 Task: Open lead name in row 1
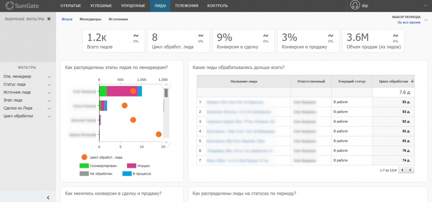pyautogui.click(x=235, y=102)
